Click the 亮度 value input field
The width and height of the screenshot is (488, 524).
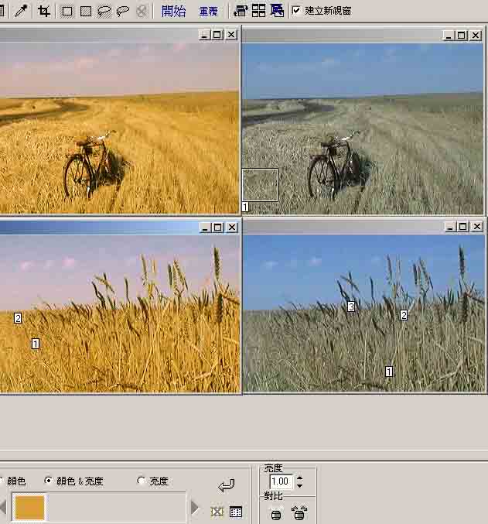(x=281, y=481)
